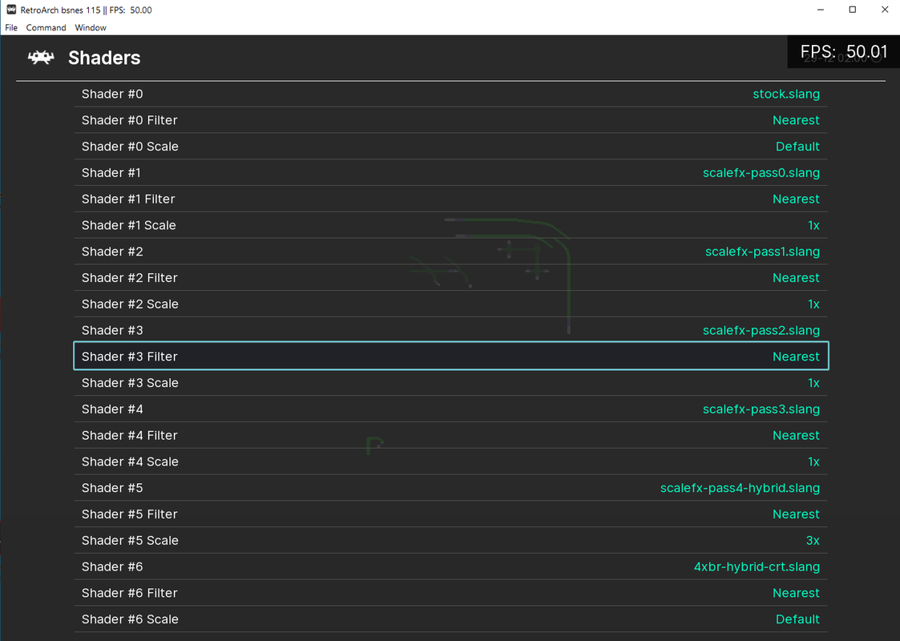Click the Default value of Shader #0 Scale
900x641 pixels.
pyautogui.click(x=797, y=147)
